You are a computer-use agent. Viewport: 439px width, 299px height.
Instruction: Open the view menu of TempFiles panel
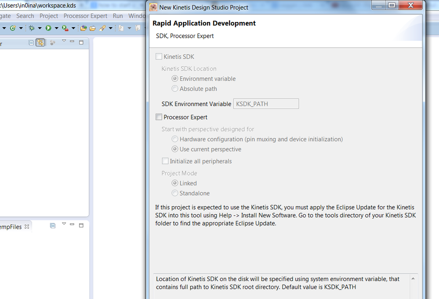click(64, 224)
